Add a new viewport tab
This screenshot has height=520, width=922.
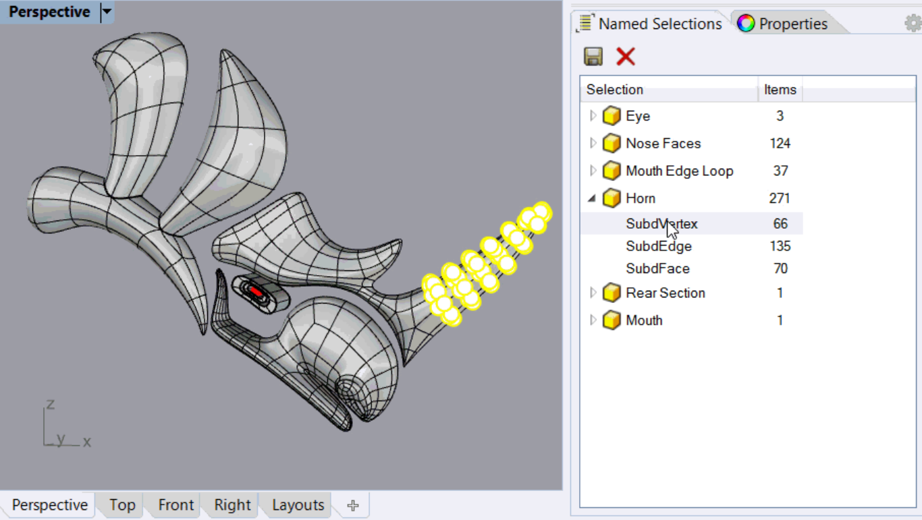tap(352, 505)
